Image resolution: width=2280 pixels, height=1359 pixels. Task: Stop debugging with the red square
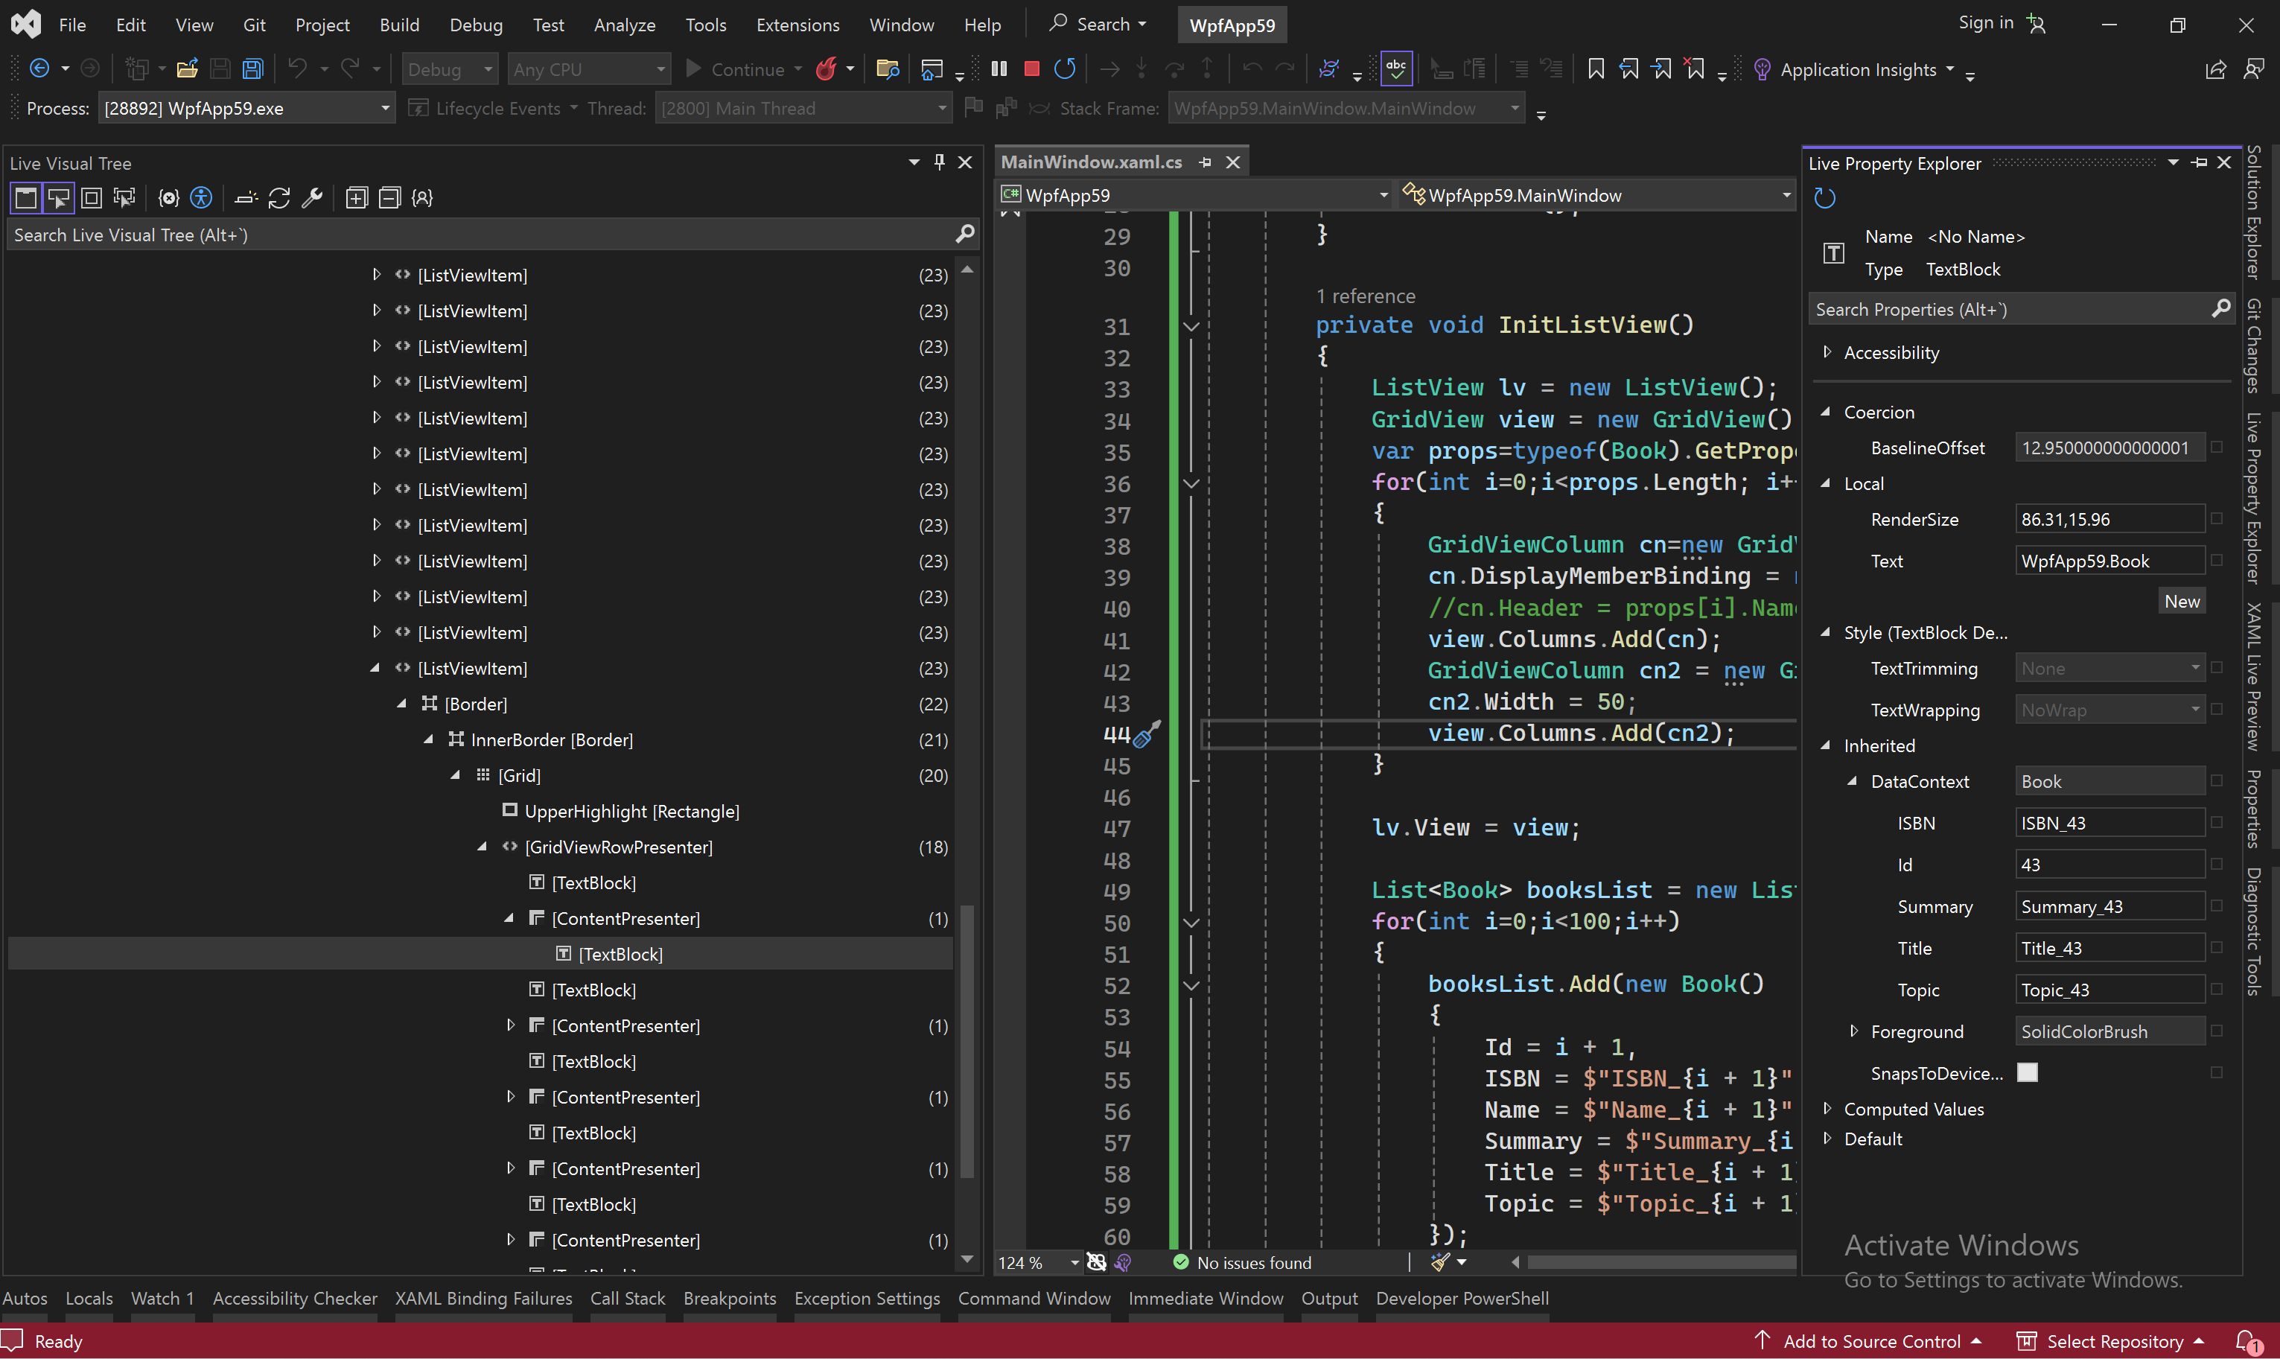pos(1032,69)
